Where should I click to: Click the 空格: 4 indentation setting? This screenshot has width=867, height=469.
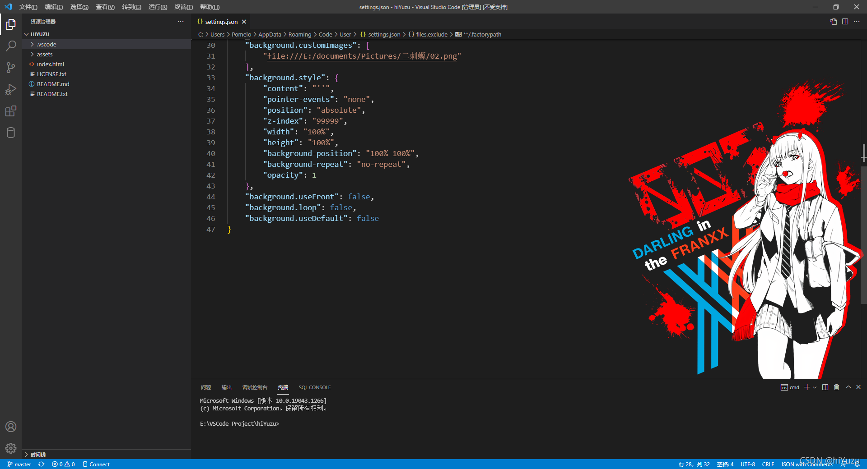point(725,464)
